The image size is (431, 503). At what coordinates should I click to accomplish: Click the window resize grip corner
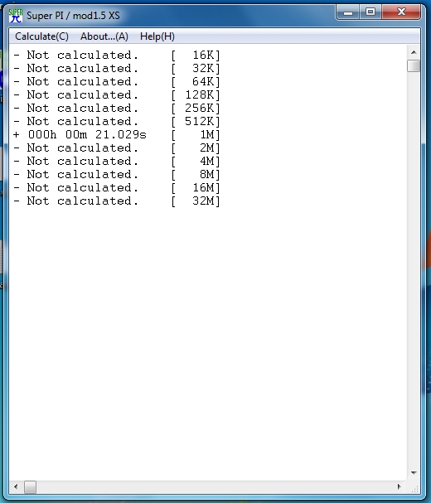[414, 489]
